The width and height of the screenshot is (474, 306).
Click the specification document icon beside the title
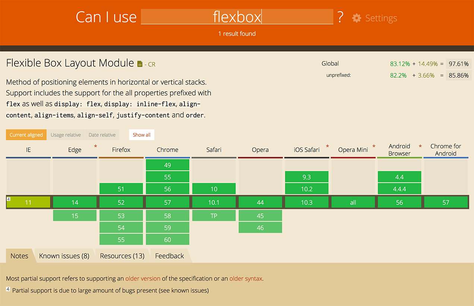140,64
